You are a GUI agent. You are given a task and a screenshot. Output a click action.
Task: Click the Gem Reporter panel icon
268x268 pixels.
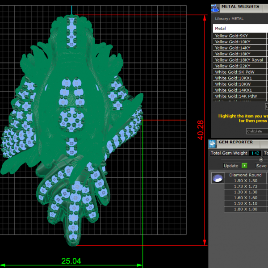pyautogui.click(x=213, y=143)
